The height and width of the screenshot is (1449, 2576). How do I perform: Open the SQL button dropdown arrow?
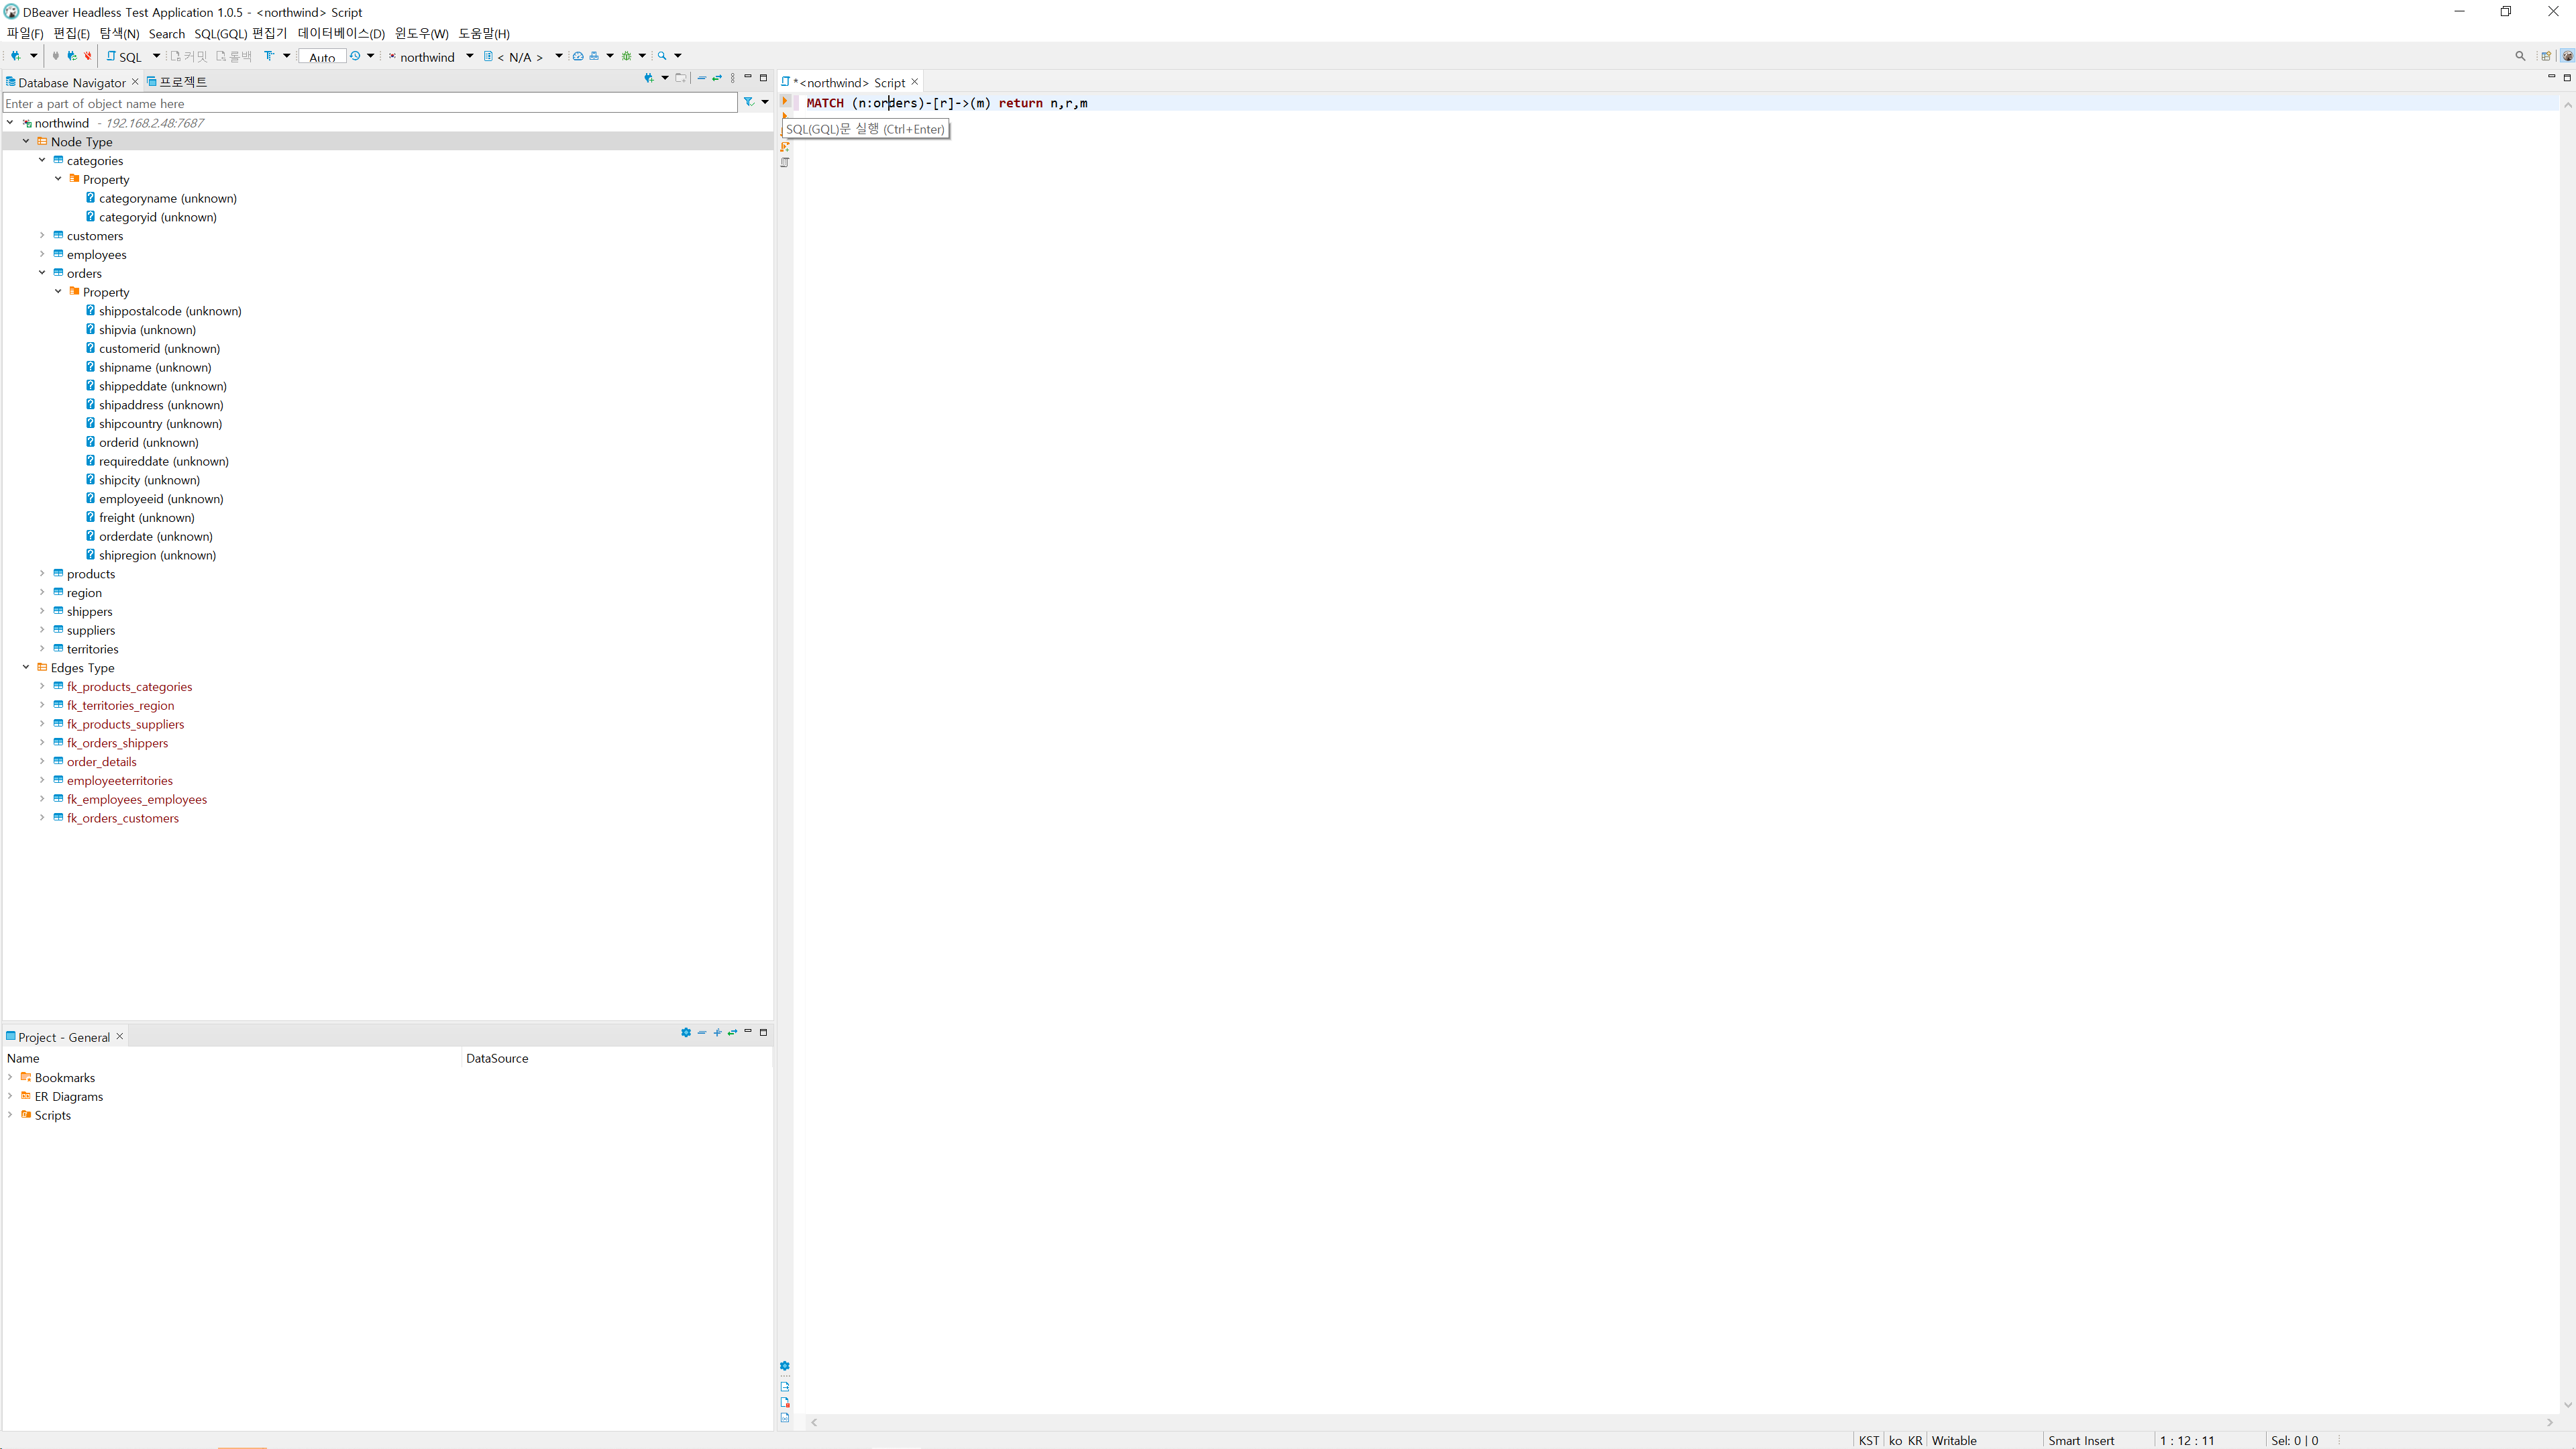(x=156, y=56)
